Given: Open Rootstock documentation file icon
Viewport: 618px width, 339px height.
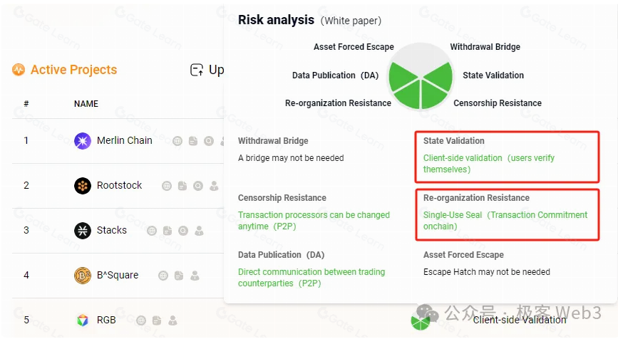Looking at the screenshot, I should click(182, 186).
